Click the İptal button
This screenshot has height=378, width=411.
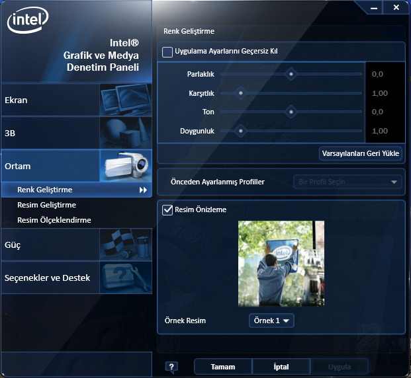pyautogui.click(x=281, y=367)
